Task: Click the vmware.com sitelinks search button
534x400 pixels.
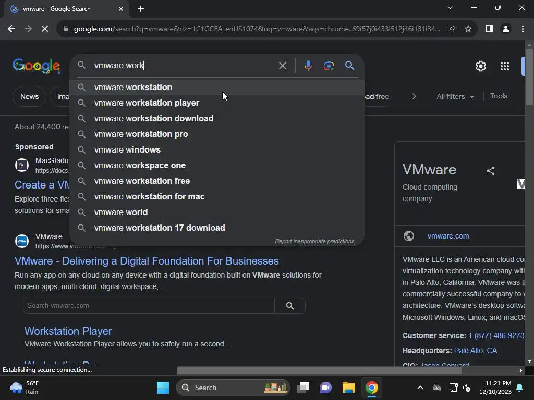Action: point(290,306)
